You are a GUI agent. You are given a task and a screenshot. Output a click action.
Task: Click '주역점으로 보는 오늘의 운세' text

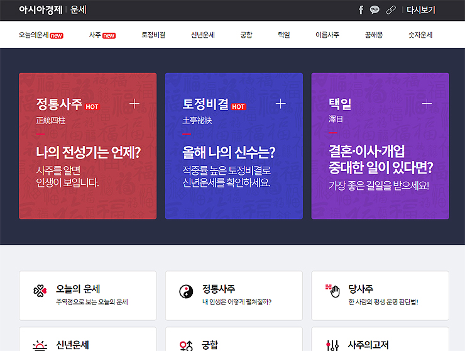[x=92, y=302]
